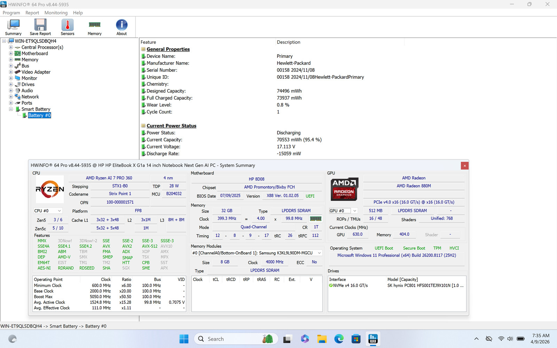Launch Copilot from the taskbar
The width and height of the screenshot is (557, 348).
click(305, 339)
